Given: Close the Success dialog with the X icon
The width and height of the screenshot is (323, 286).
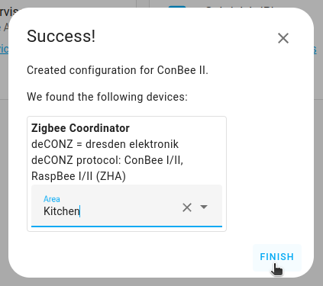Looking at the screenshot, I should [283, 38].
